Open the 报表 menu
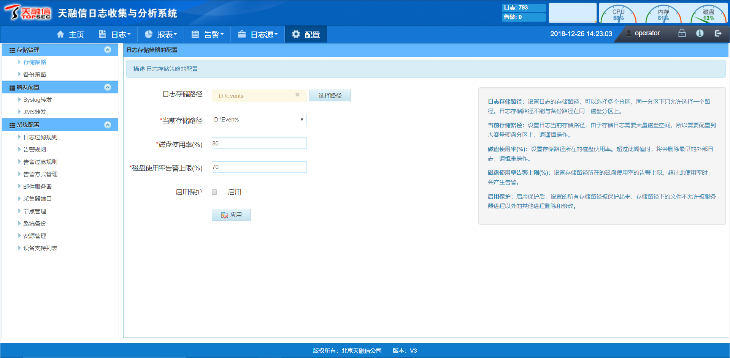Viewport: 730px width, 358px height. coord(161,35)
